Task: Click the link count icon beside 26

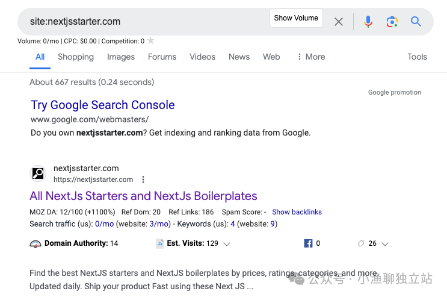Action: click(x=361, y=243)
